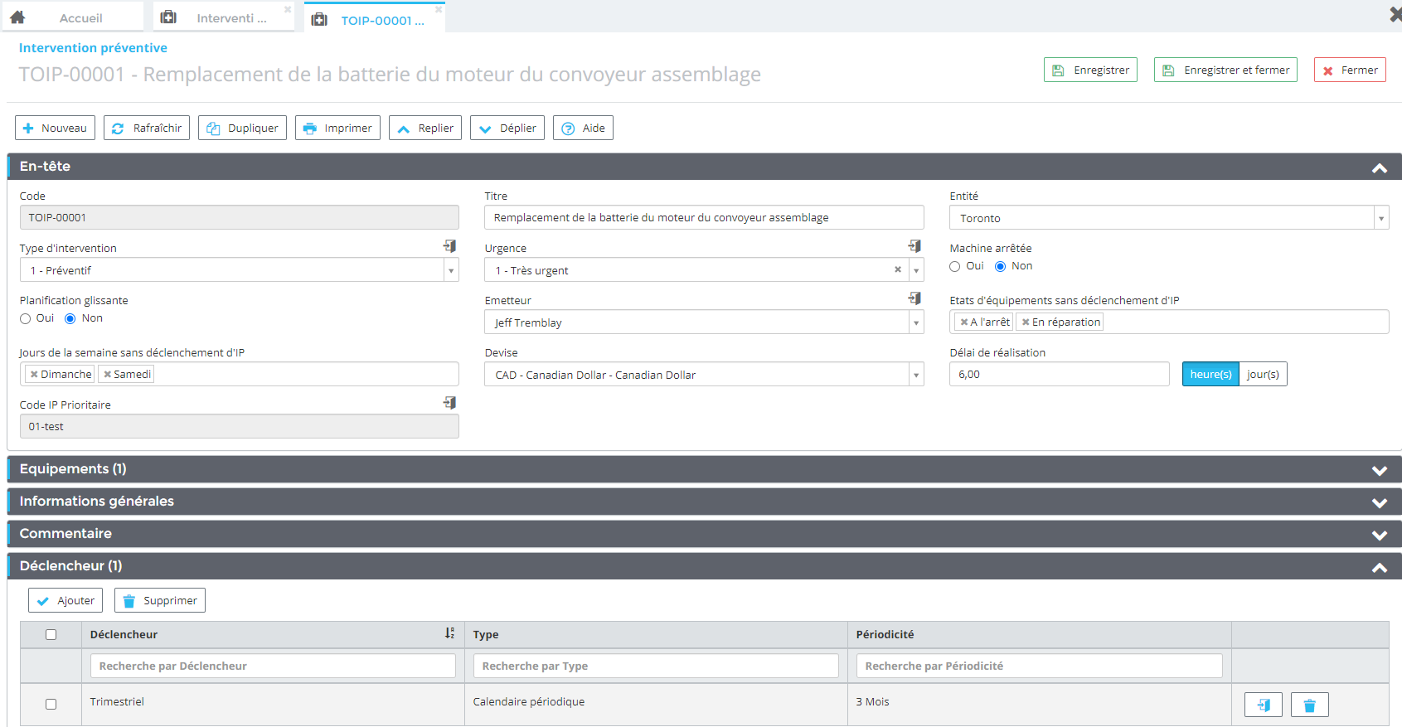Click the sort icon in Déclencheur column
The width and height of the screenshot is (1402, 727).
(449, 633)
